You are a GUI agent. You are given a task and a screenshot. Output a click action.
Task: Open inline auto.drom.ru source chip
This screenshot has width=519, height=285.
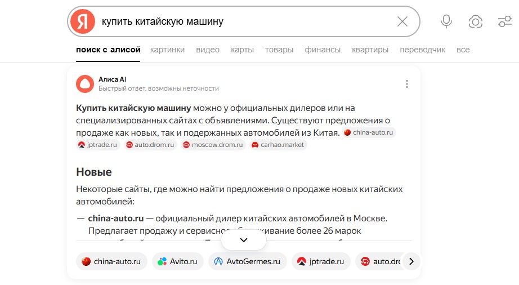pos(151,145)
